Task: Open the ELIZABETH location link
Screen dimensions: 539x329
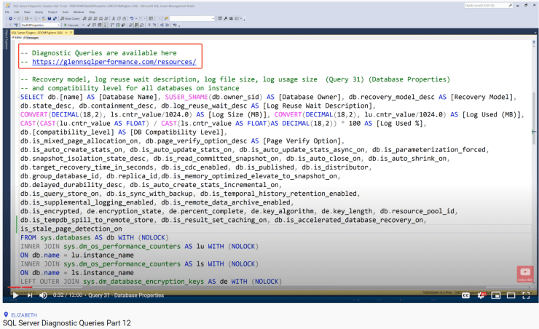Action: [x=24, y=315]
